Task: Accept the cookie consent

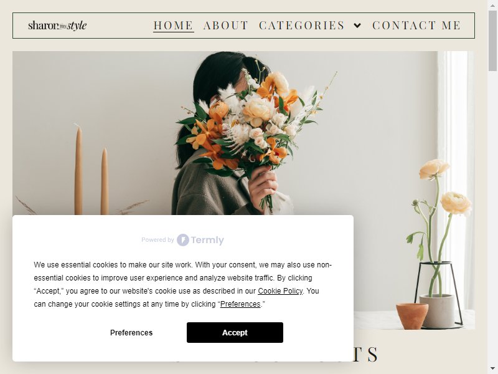Action: point(235,333)
